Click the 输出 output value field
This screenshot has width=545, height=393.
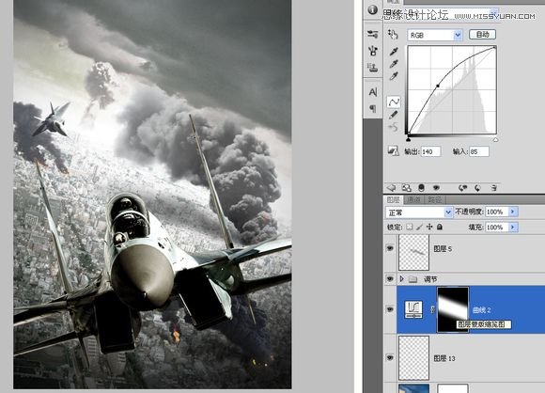tap(430, 151)
